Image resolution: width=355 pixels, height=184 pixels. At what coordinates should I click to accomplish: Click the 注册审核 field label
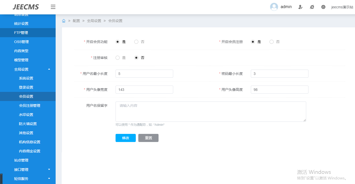coord(100,58)
